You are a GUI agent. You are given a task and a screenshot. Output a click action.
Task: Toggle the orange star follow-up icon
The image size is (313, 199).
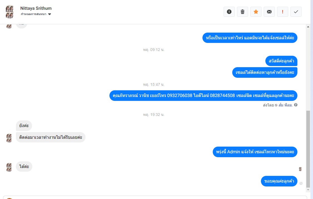pos(256,12)
